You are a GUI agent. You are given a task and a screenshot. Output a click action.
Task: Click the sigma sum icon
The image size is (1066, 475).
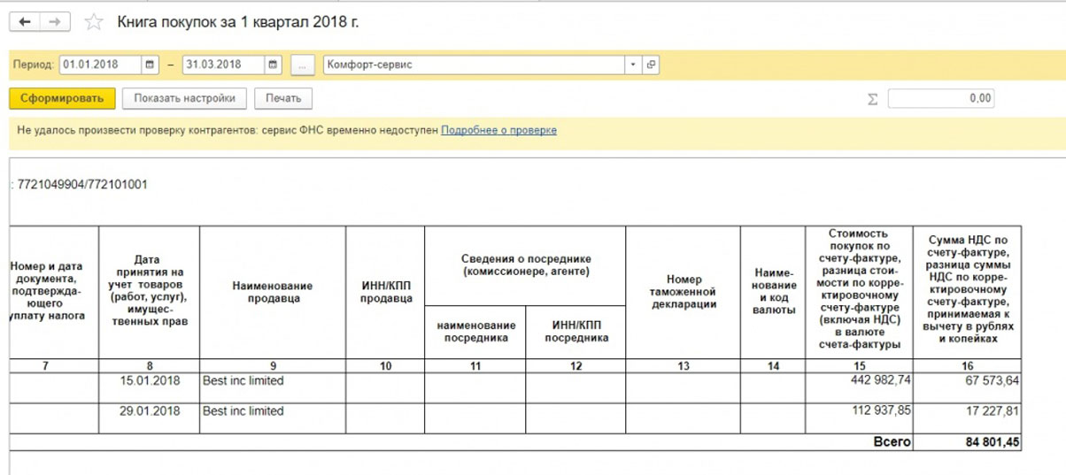tap(873, 99)
